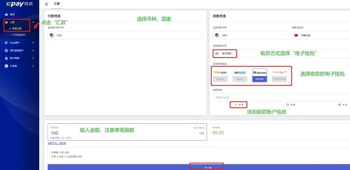Open the payment currency USD dropdown

pyautogui.click(x=126, y=35)
